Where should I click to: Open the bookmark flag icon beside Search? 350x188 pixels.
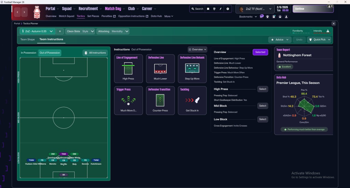click(208, 9)
